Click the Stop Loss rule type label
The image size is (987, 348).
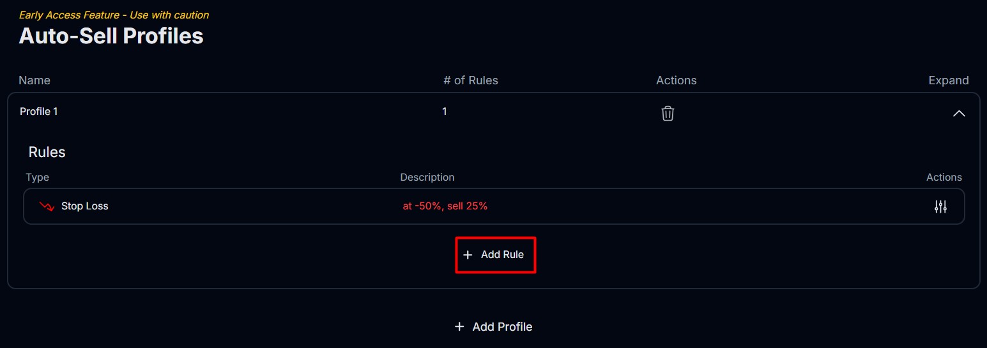[x=85, y=206]
